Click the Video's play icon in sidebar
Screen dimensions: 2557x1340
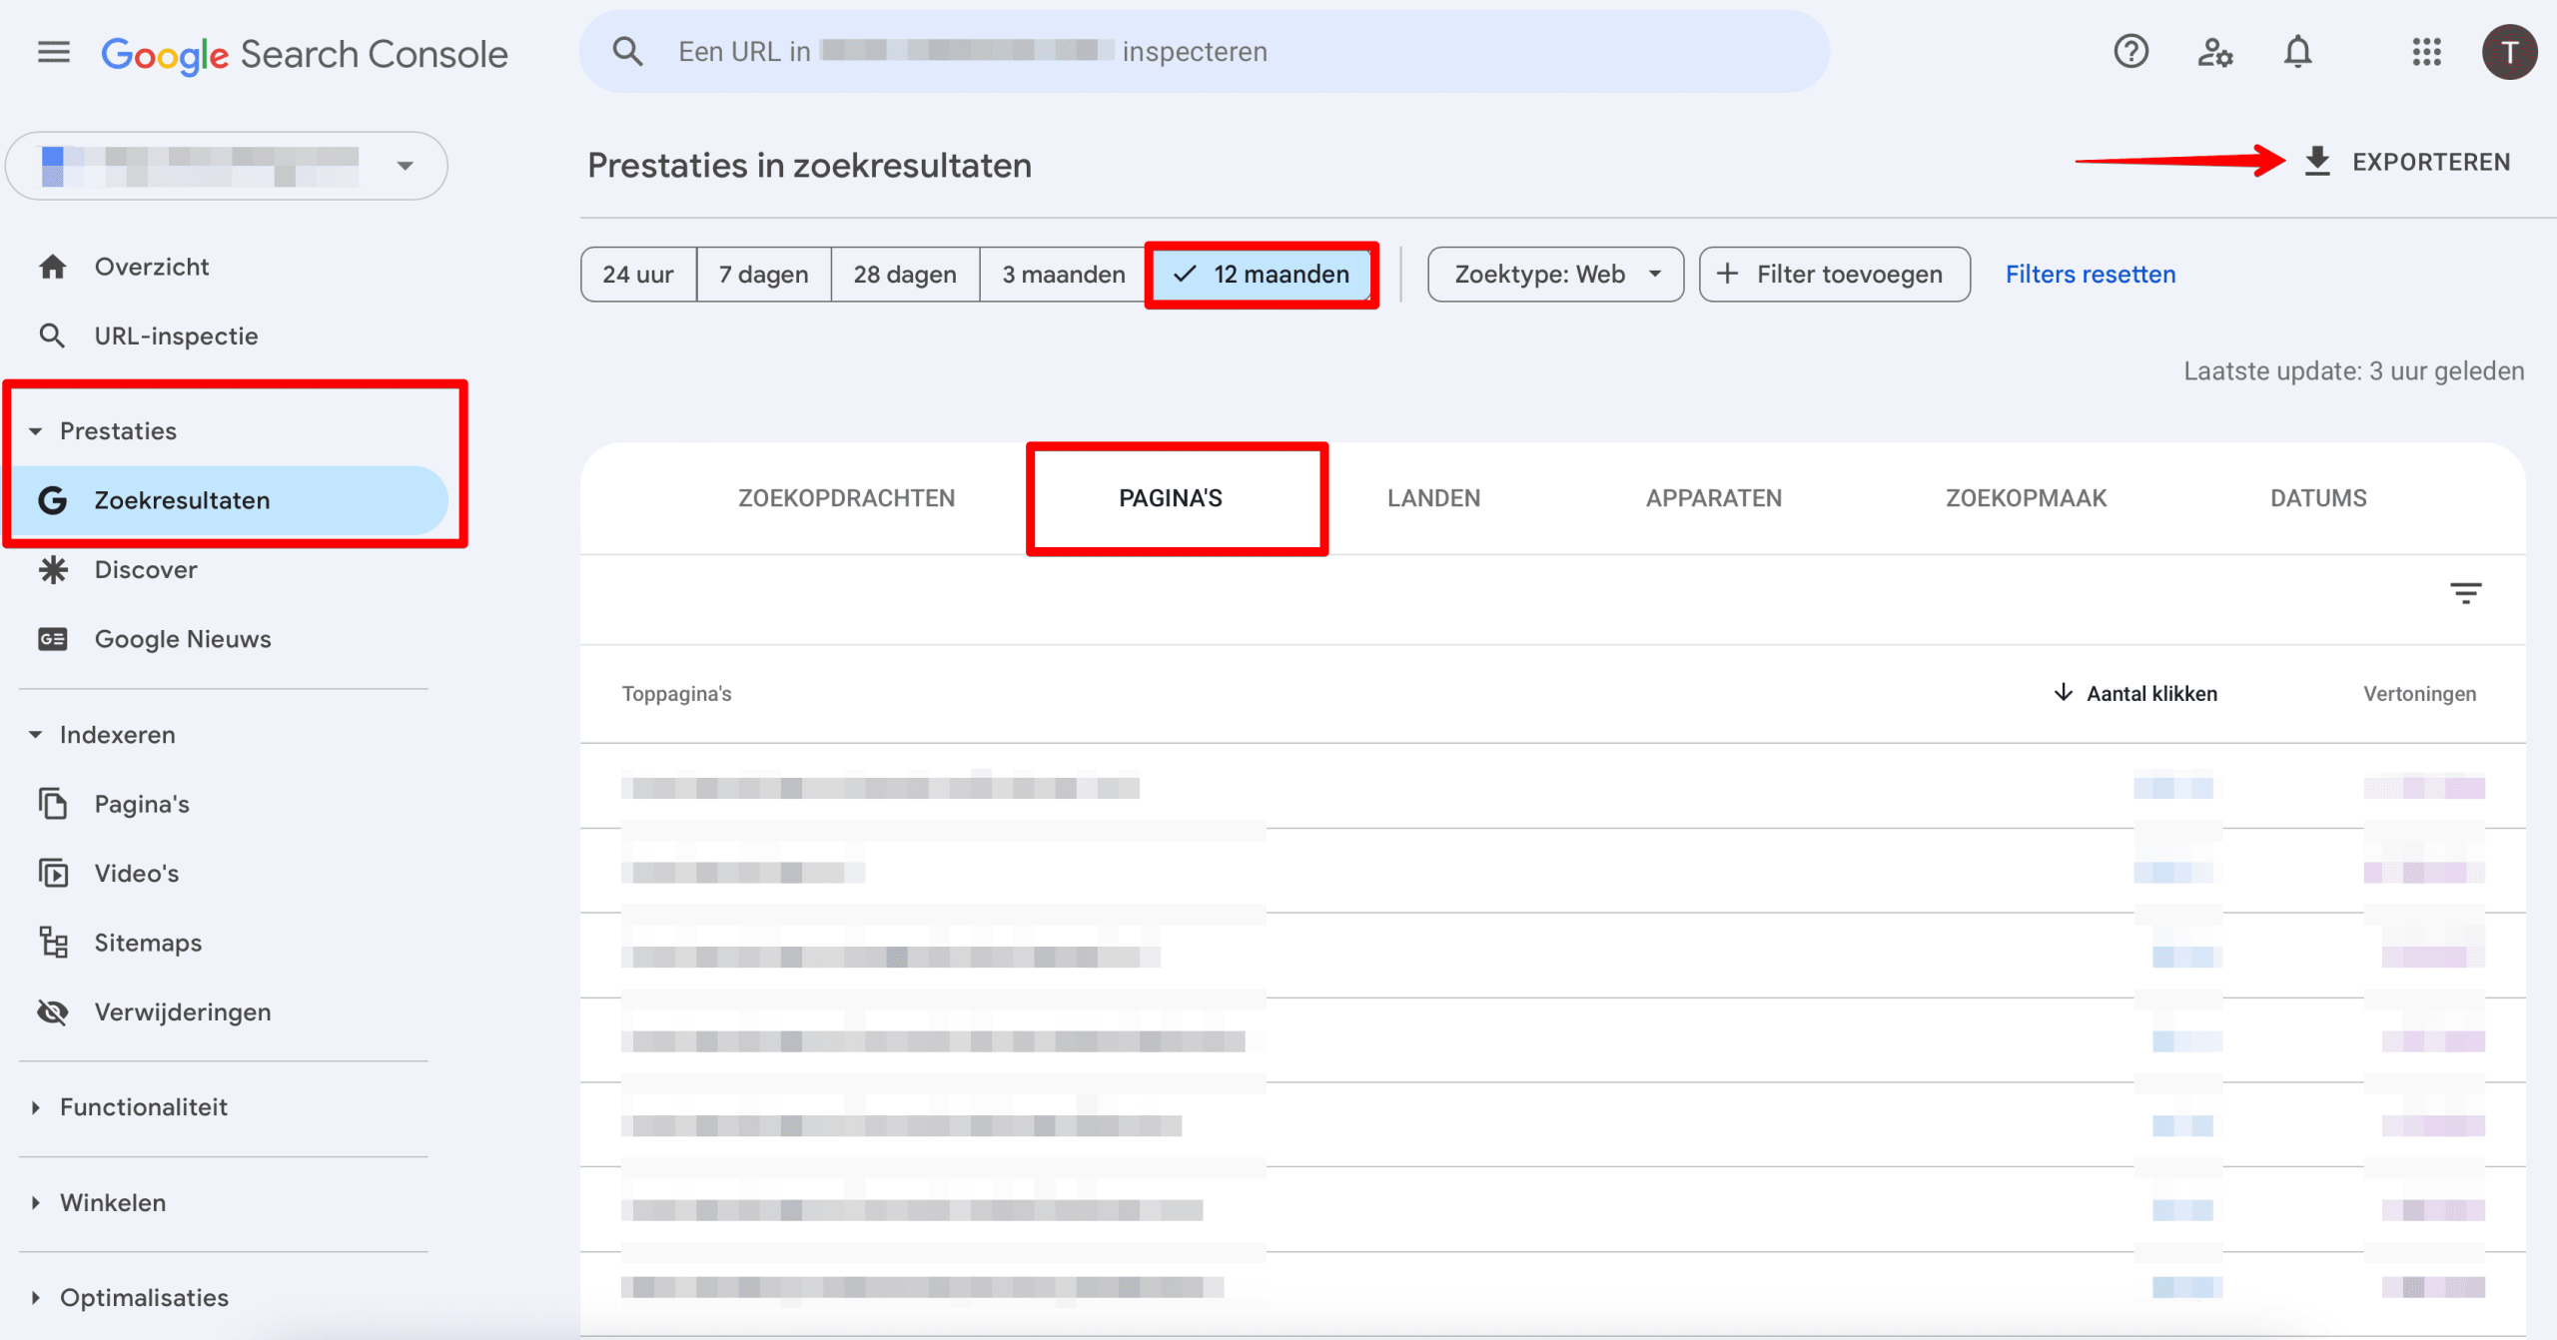(x=53, y=873)
